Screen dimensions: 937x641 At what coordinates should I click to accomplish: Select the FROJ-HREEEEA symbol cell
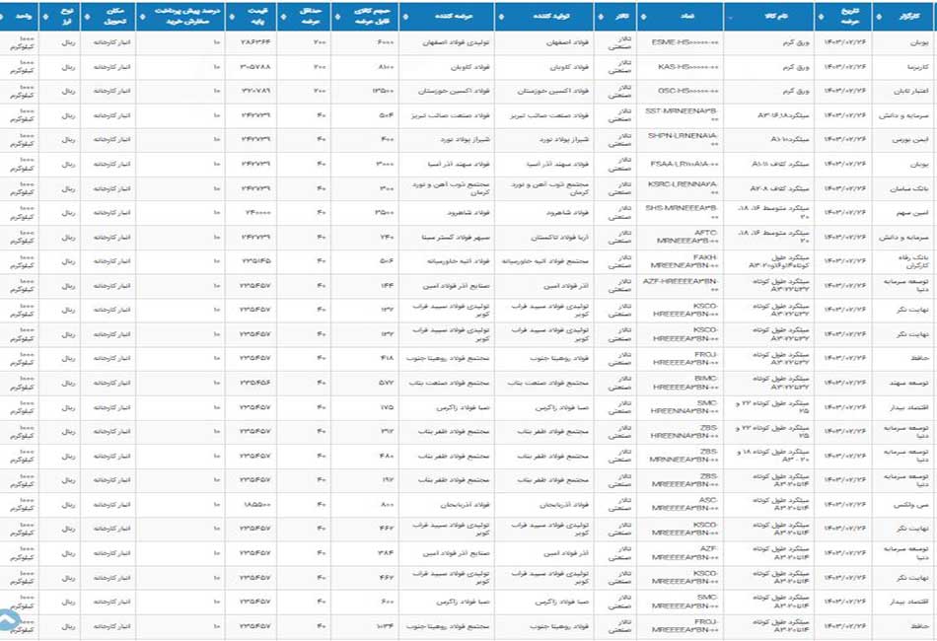[680, 358]
